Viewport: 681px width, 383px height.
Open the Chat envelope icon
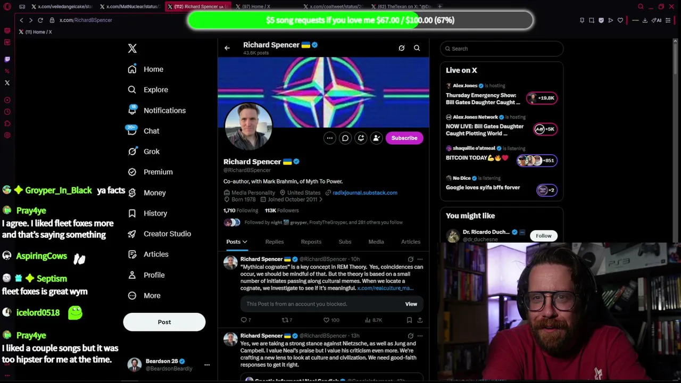132,131
